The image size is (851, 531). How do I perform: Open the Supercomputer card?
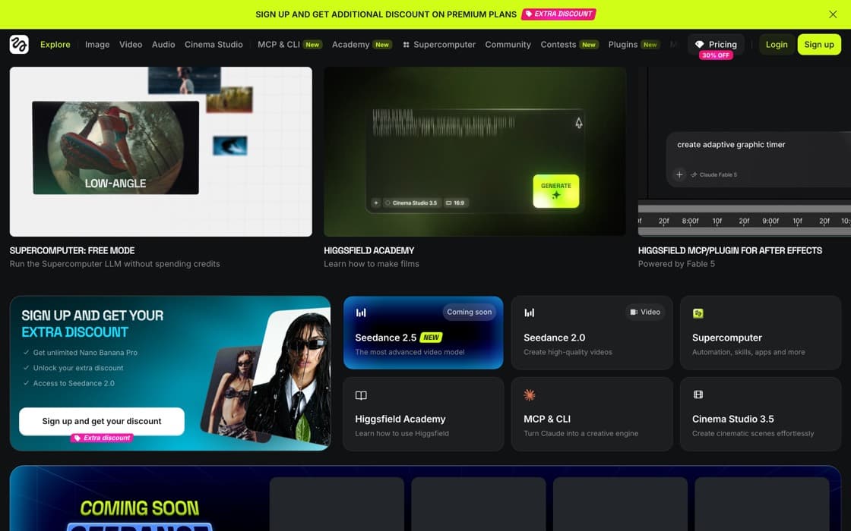coord(761,333)
